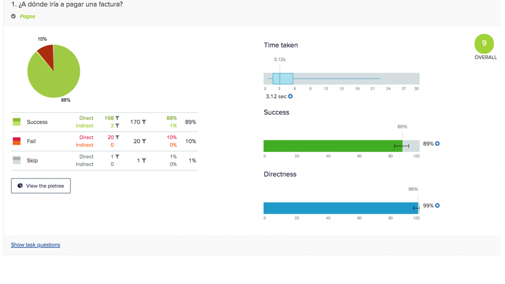Click the green overall score 9 badge
Viewport: 505px width, 284px height.
point(484,43)
